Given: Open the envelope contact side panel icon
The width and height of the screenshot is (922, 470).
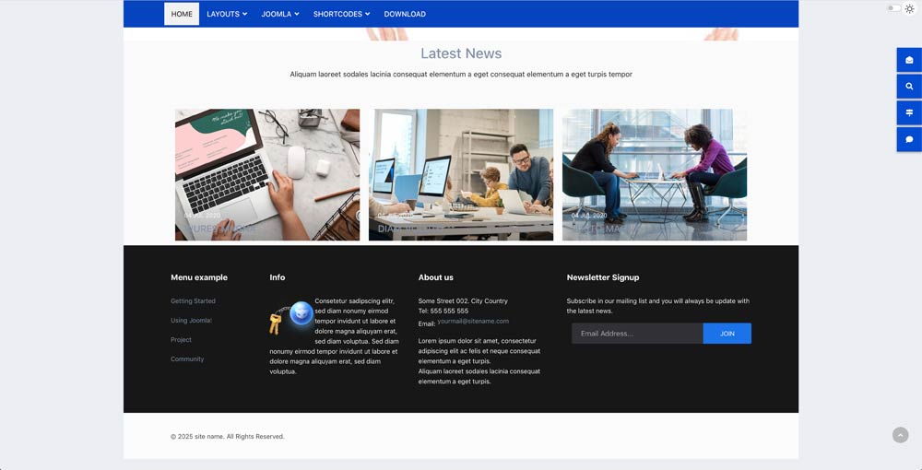Looking at the screenshot, I should point(909,60).
